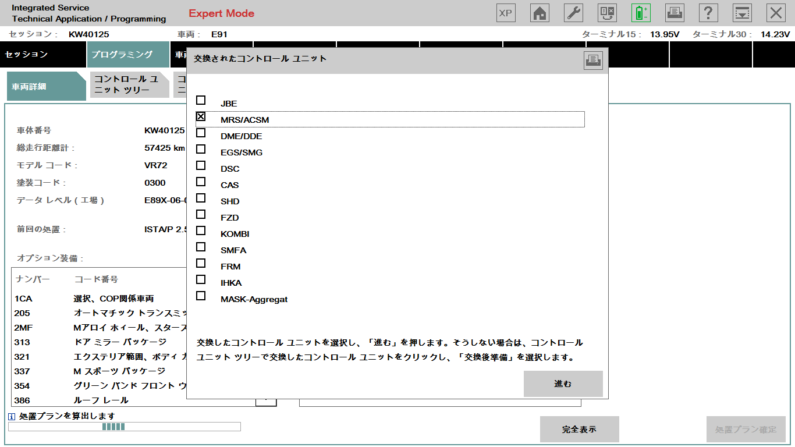Viewport: 795px width, 447px height.
Task: Uncheck the MRS/ACSM checkbox
Action: (x=201, y=117)
